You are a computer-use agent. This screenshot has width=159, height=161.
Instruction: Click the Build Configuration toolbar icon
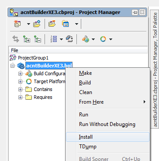tap(86, 39)
